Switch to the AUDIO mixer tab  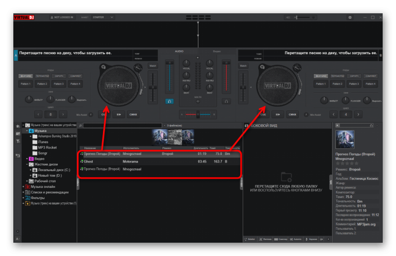[179, 51]
